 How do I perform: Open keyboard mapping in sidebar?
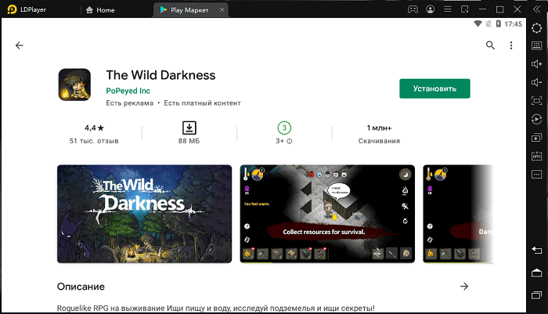pyautogui.click(x=536, y=45)
